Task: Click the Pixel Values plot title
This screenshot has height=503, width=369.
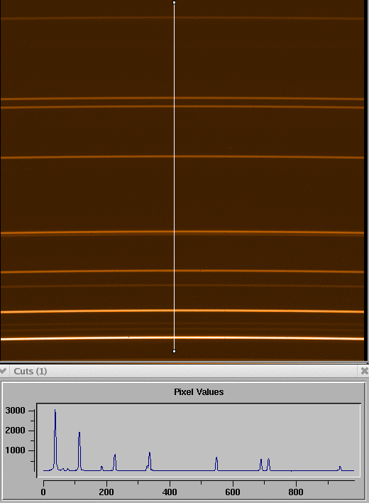Action: pos(199,392)
